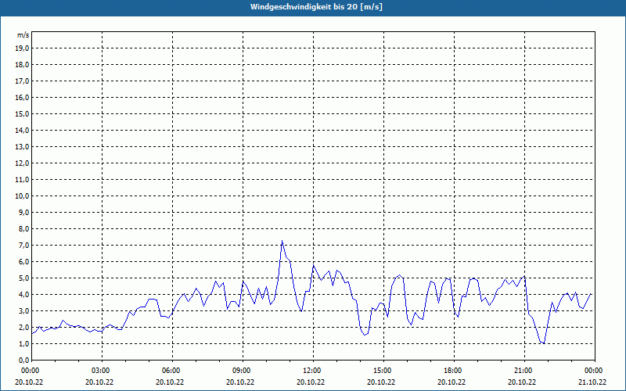Screen dimensions: 626x391
Task: Select the 15:00 time axis label
Action: (x=382, y=370)
